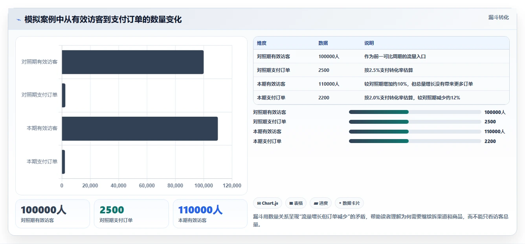Click the 作为前一可比周期的流量入口 table cell
525x244 pixels.
click(395, 57)
